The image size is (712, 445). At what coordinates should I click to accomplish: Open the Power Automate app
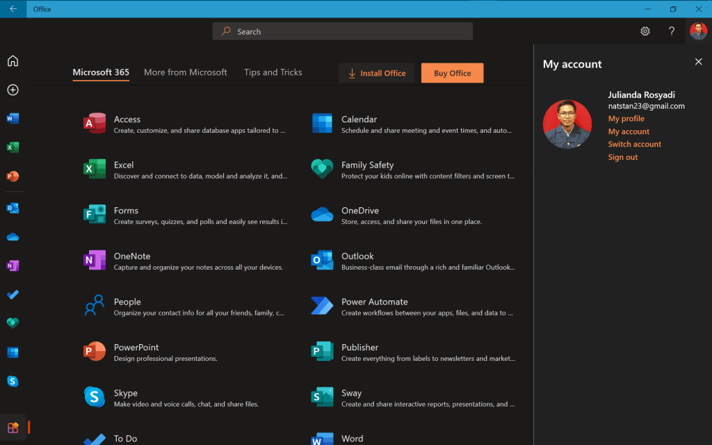374,302
